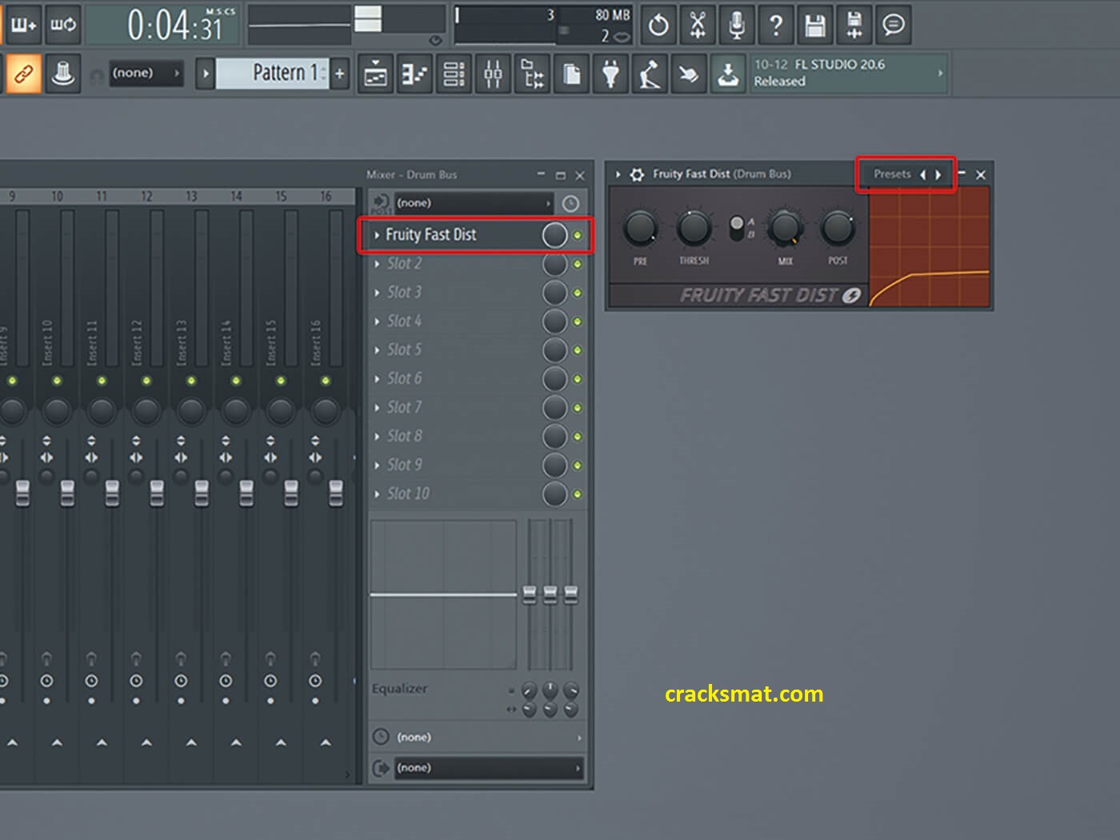The image size is (1120, 840).
Task: Click the THRESH knob on Fruity Fast Dist
Action: [x=694, y=229]
